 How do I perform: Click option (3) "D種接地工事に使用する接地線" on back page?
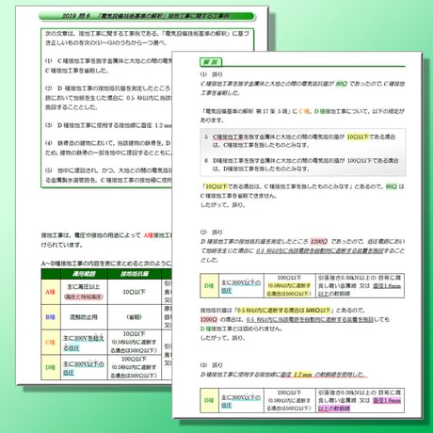pyautogui.click(x=109, y=125)
